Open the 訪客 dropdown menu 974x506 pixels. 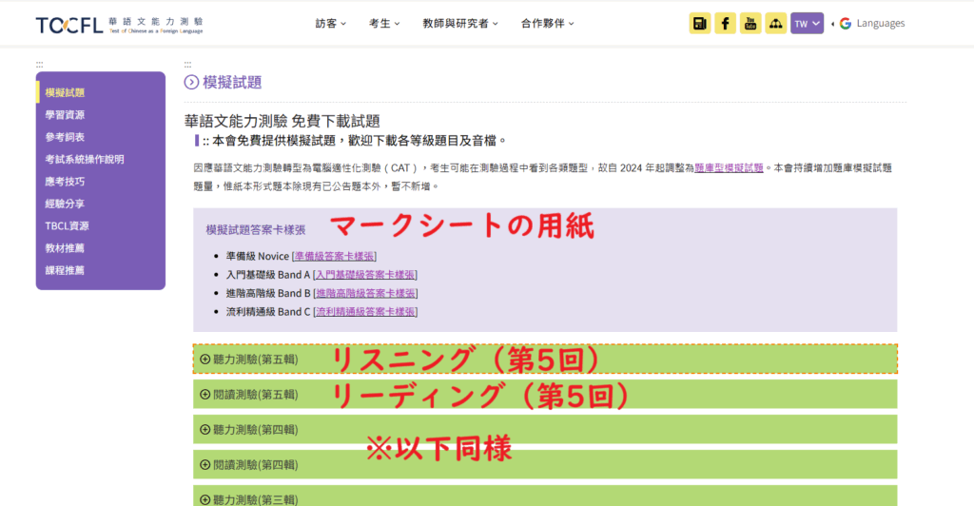point(330,24)
